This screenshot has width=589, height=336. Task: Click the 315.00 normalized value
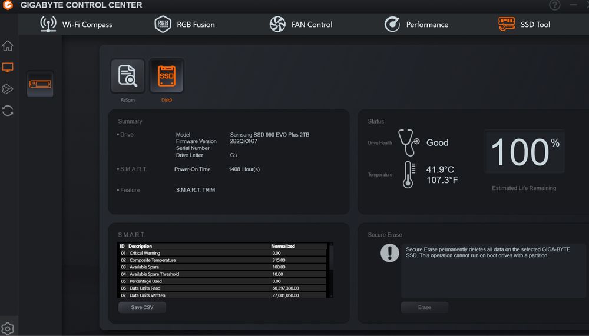(279, 260)
